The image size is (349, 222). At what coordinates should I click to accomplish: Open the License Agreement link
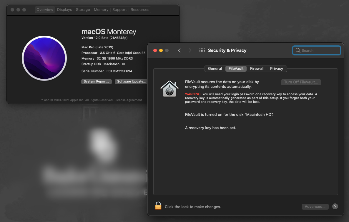pyautogui.click(x=128, y=100)
